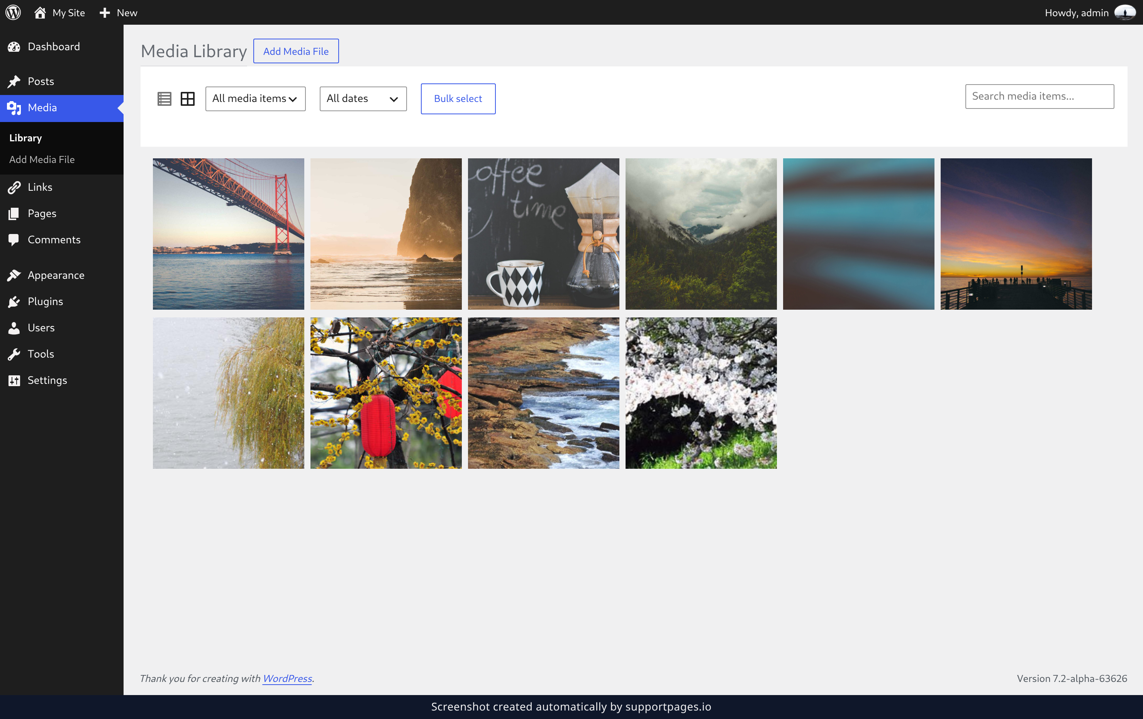Switch to grid view
Screen dimensions: 1143x719
[188, 99]
